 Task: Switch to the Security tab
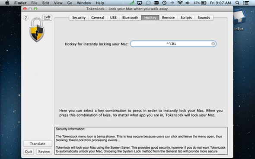(79, 18)
